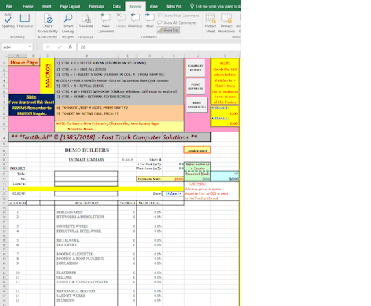Viewport: 371px width, 306px height.
Task: Click the Date cell value
Action: (x=173, y=193)
